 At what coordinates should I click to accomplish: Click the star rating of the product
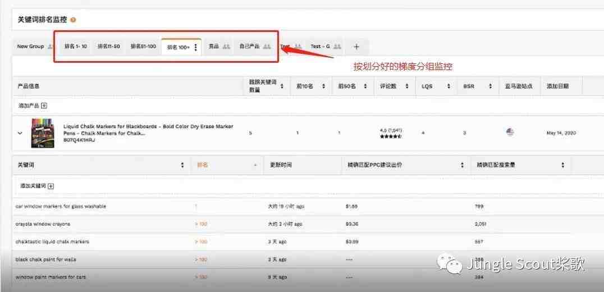(391, 136)
